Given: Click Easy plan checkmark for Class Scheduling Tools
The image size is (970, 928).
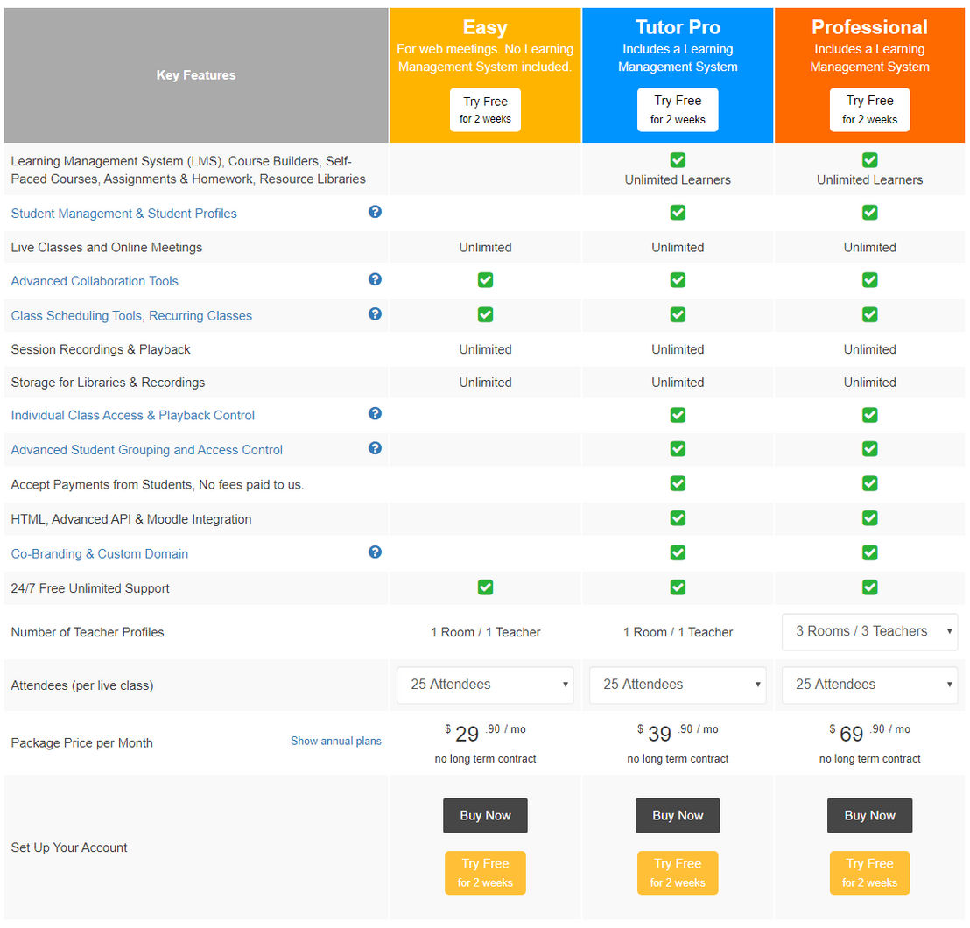Looking at the screenshot, I should point(486,315).
